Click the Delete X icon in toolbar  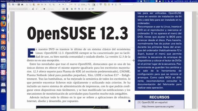click(x=45, y=5)
